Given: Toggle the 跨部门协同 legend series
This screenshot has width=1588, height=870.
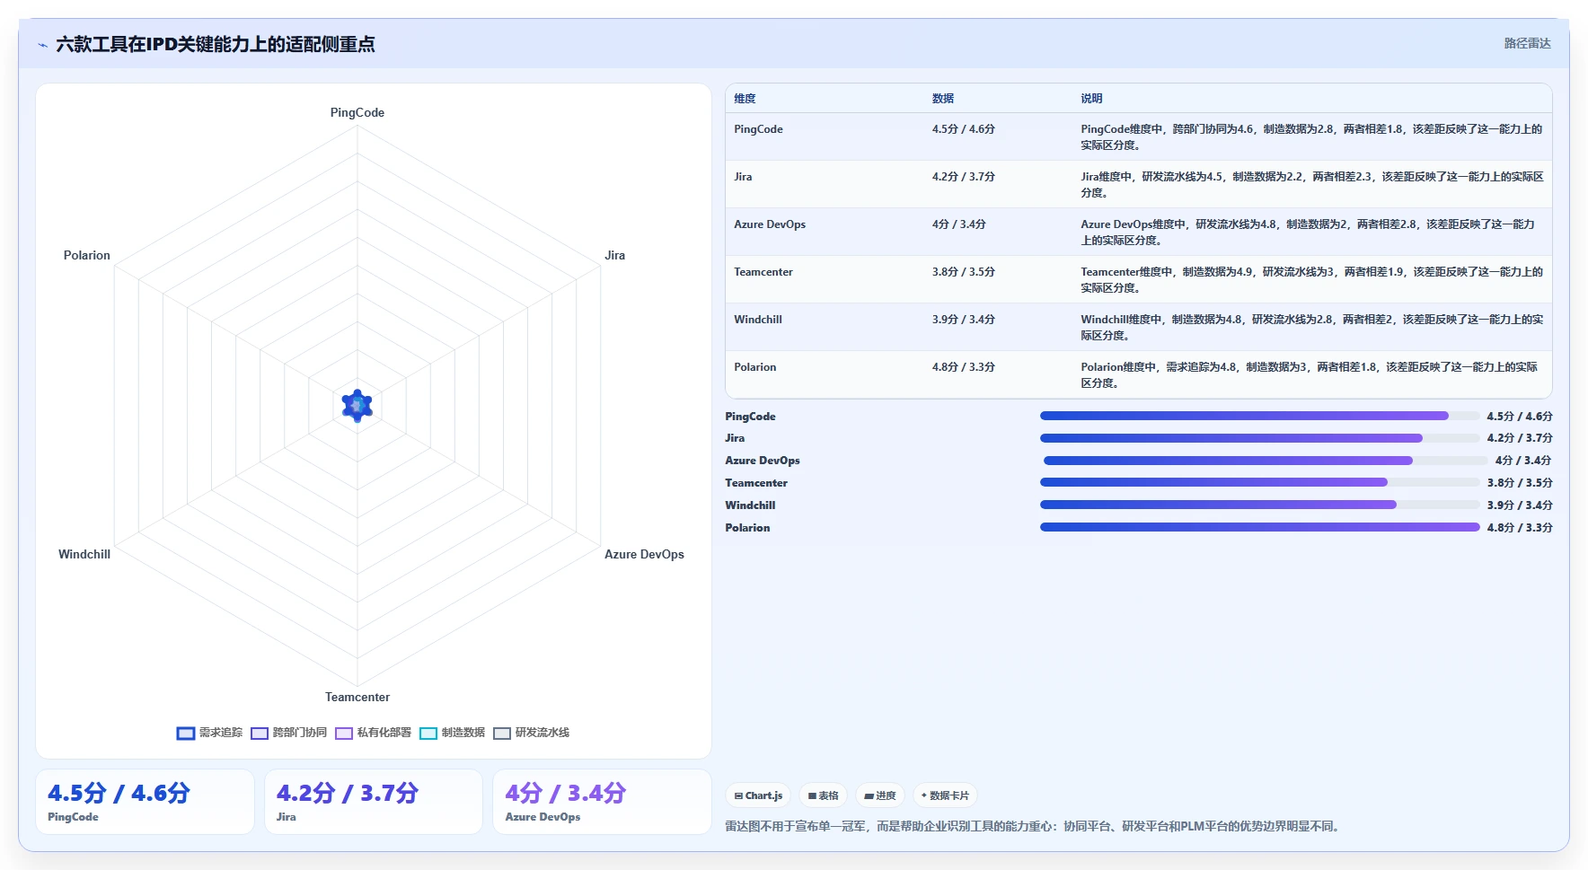Looking at the screenshot, I should [x=289, y=733].
